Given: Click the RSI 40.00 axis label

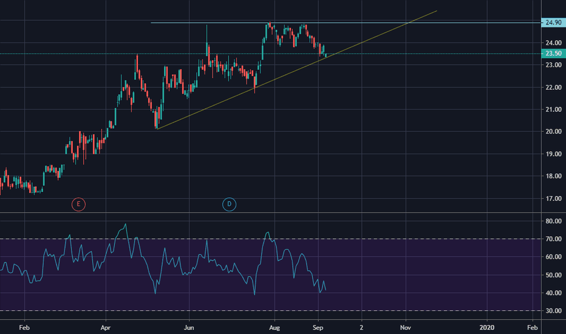Looking at the screenshot, I should pos(553,293).
